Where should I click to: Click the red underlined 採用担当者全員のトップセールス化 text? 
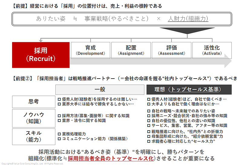[111, 158]
